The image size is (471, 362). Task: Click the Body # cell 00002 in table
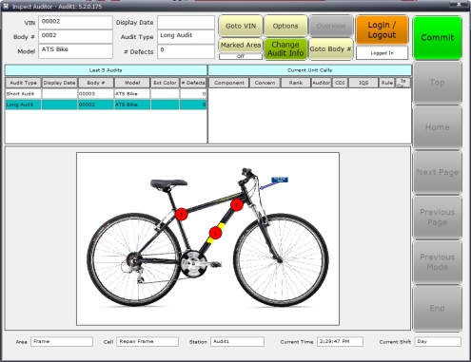point(96,105)
